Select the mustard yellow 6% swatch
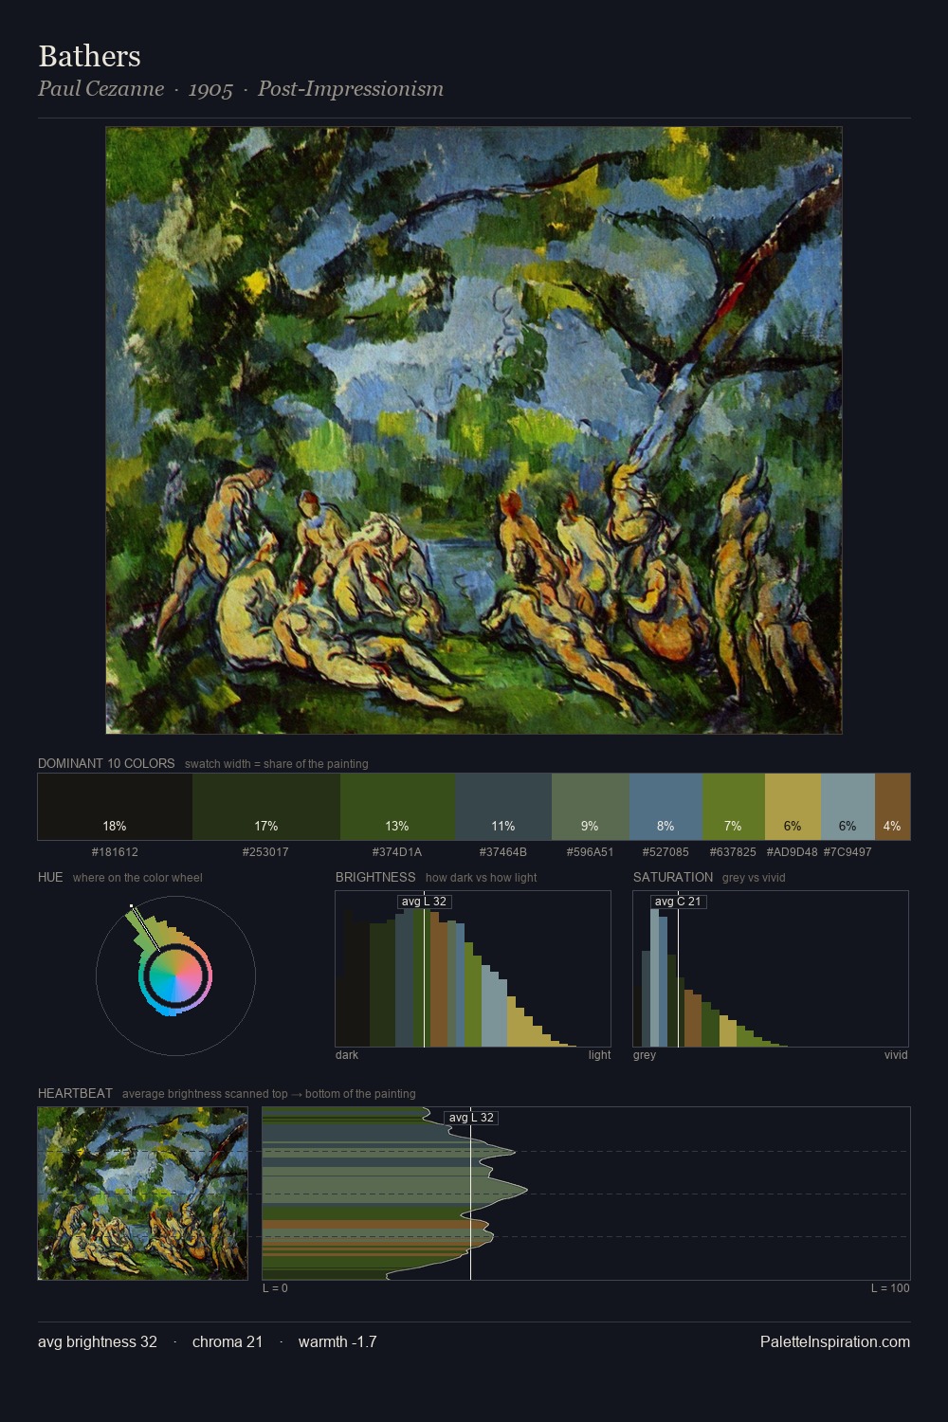 (793, 807)
